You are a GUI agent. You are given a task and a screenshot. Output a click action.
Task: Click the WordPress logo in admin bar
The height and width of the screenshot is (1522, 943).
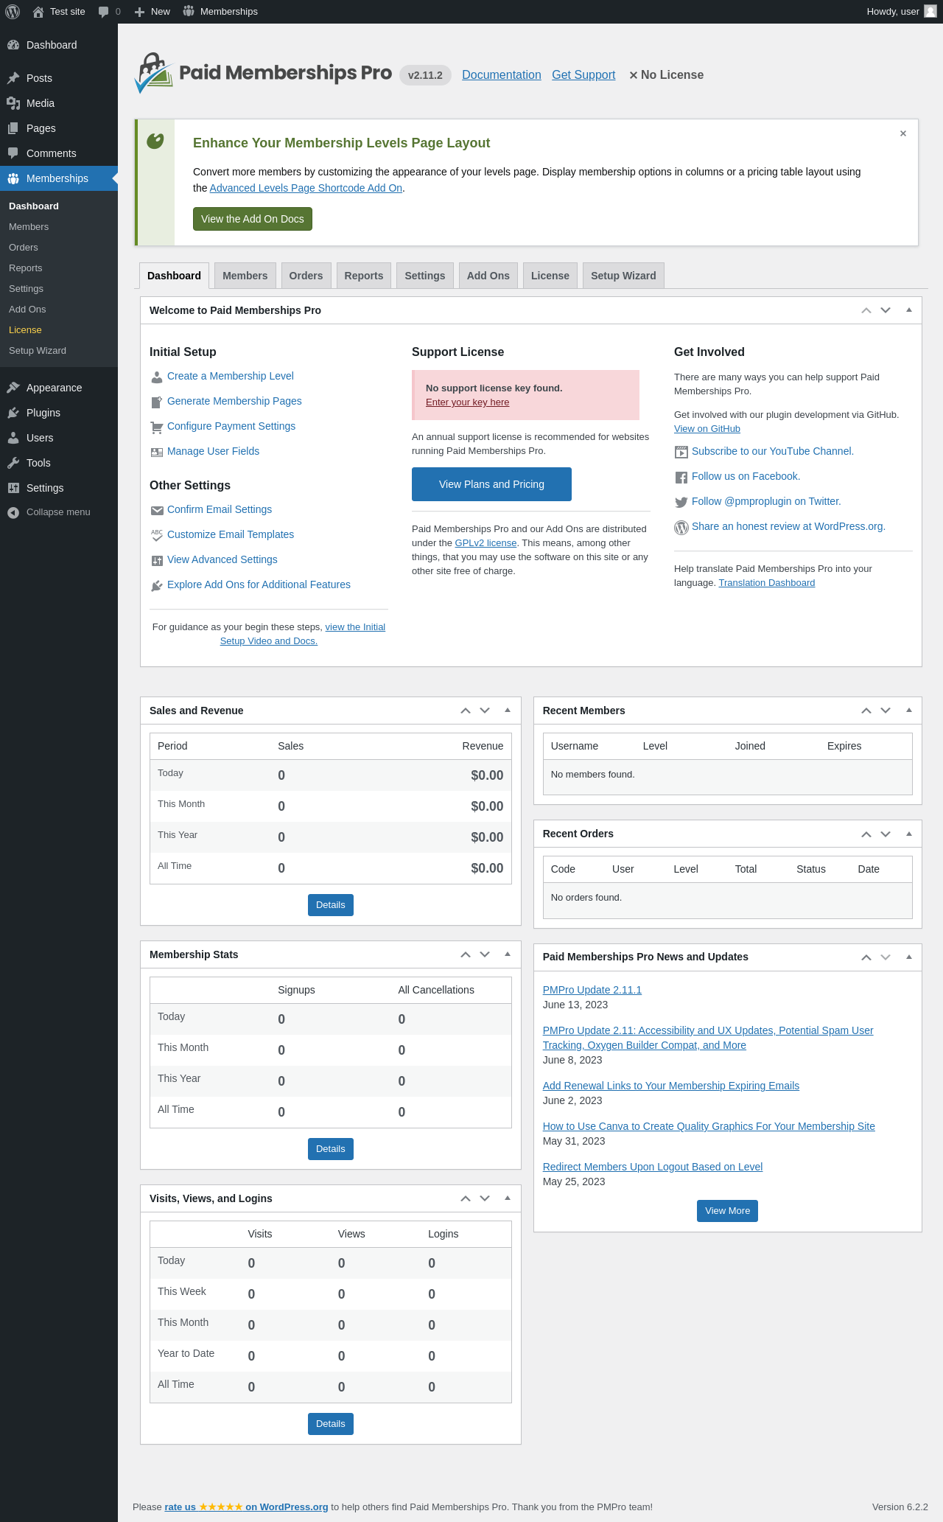(x=12, y=12)
